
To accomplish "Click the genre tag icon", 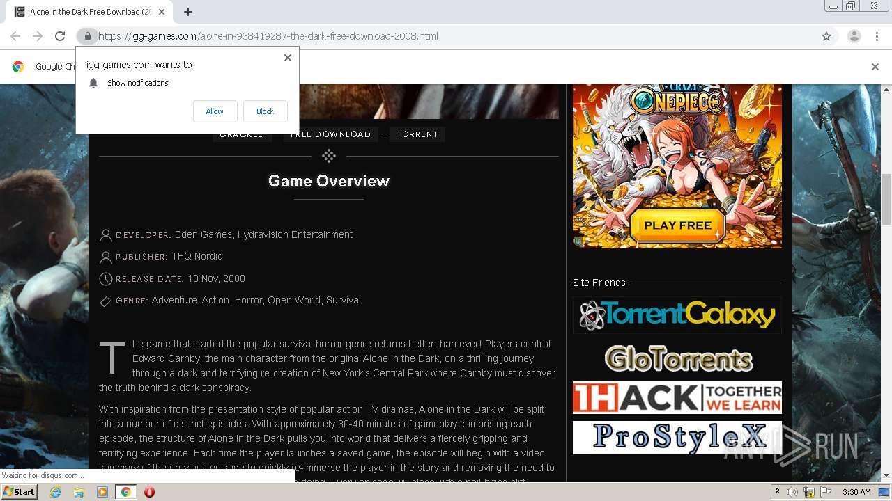I will (x=106, y=301).
